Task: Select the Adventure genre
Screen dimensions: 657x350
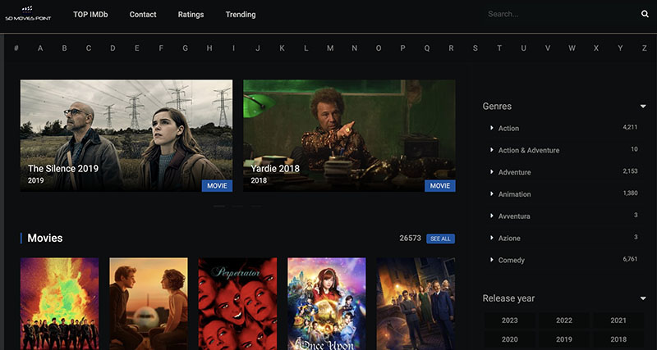Action: pyautogui.click(x=515, y=172)
